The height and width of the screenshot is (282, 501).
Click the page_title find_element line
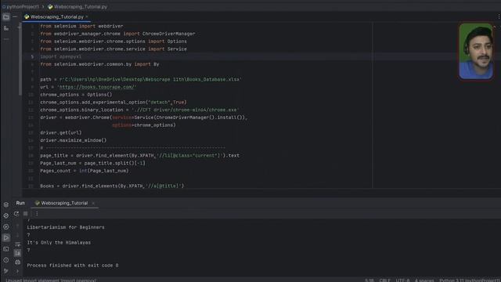[139, 155]
